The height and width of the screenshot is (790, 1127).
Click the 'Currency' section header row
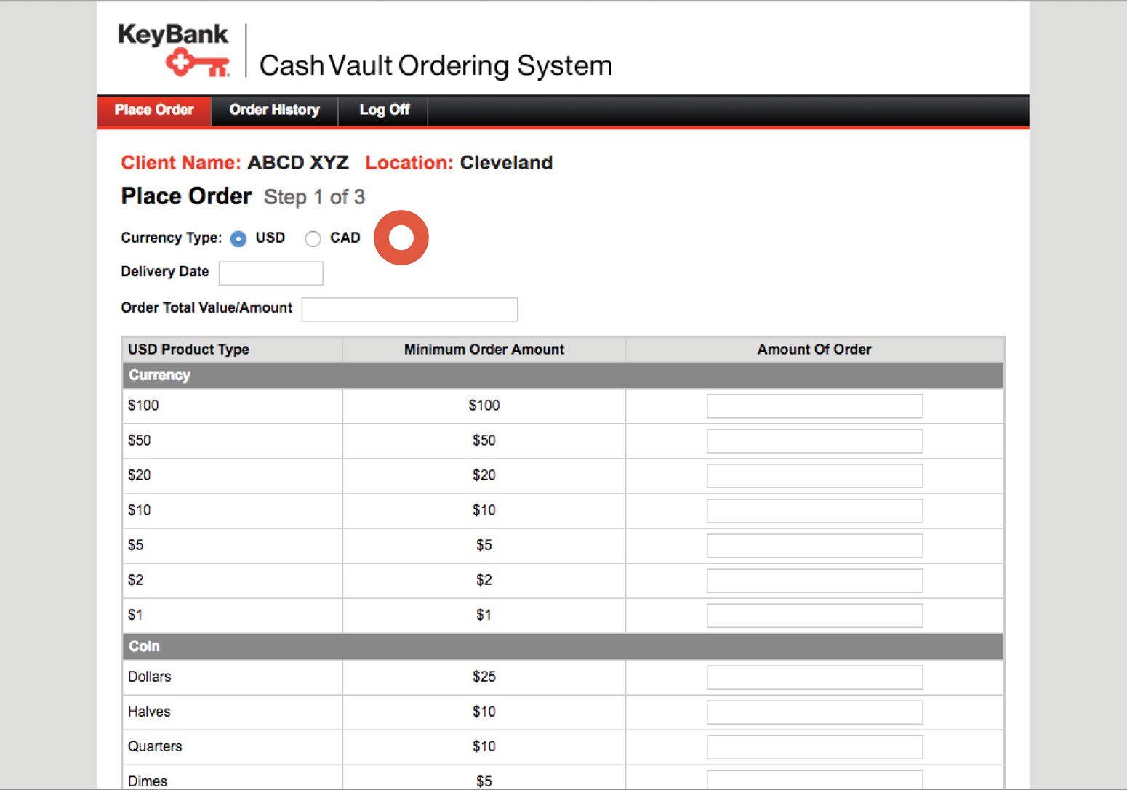563,375
